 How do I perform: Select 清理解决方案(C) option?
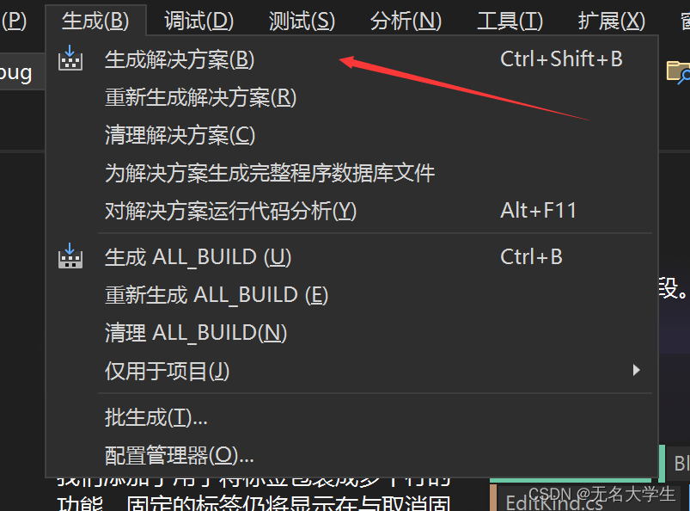point(351,135)
